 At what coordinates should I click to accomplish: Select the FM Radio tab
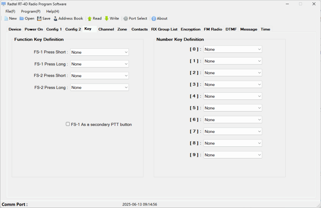tap(213, 29)
